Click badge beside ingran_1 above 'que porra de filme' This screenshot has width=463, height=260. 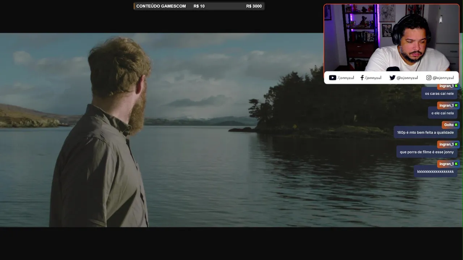tap(456, 144)
